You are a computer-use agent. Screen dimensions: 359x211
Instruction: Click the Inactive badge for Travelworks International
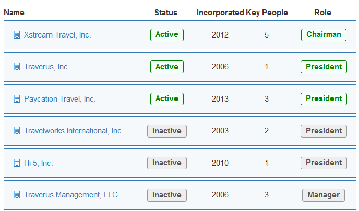pos(167,131)
